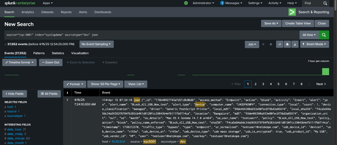
Task: Click the Hide Fields button
Action: pos(14,94)
